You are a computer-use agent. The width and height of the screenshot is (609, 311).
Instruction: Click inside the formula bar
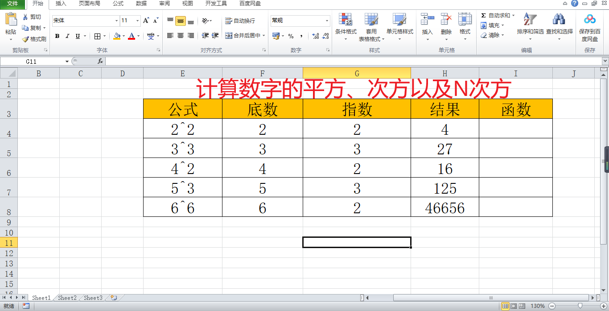click(353, 61)
